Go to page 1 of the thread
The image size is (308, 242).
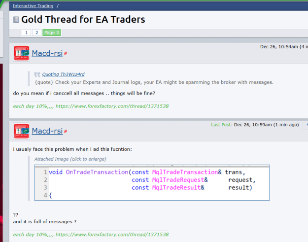[26, 33]
